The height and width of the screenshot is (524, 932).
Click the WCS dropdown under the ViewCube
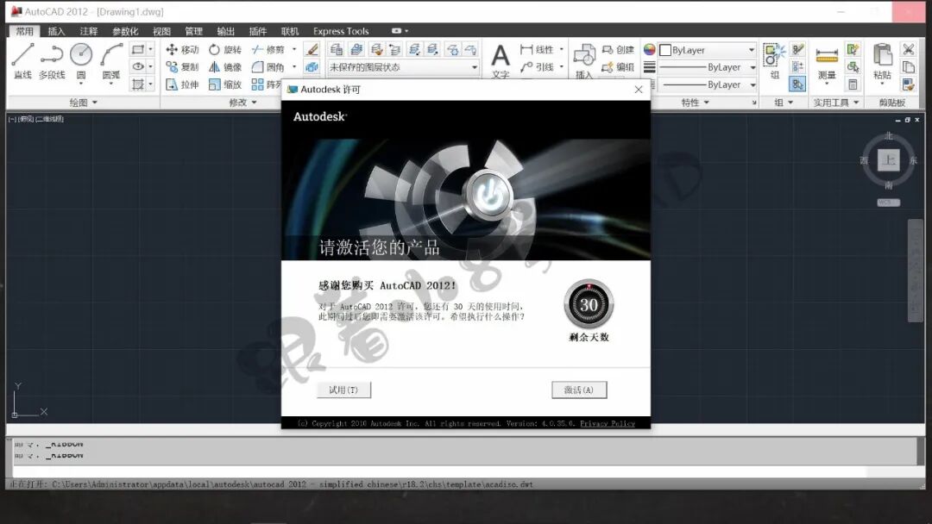pyautogui.click(x=889, y=203)
